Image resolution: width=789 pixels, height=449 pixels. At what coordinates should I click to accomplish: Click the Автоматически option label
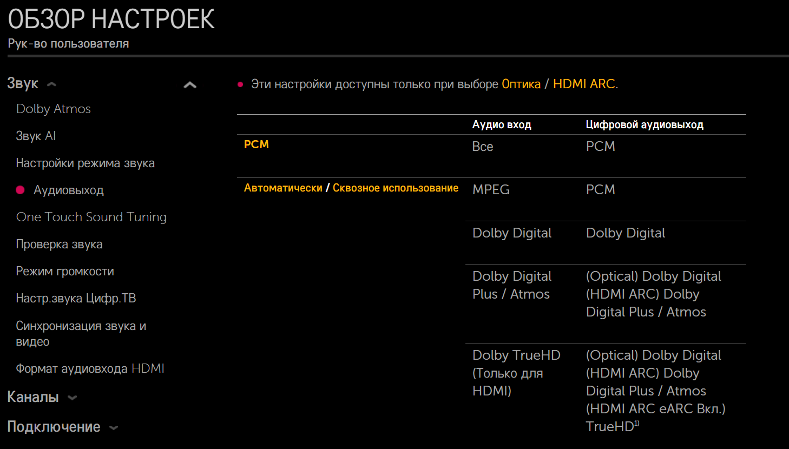click(x=283, y=188)
